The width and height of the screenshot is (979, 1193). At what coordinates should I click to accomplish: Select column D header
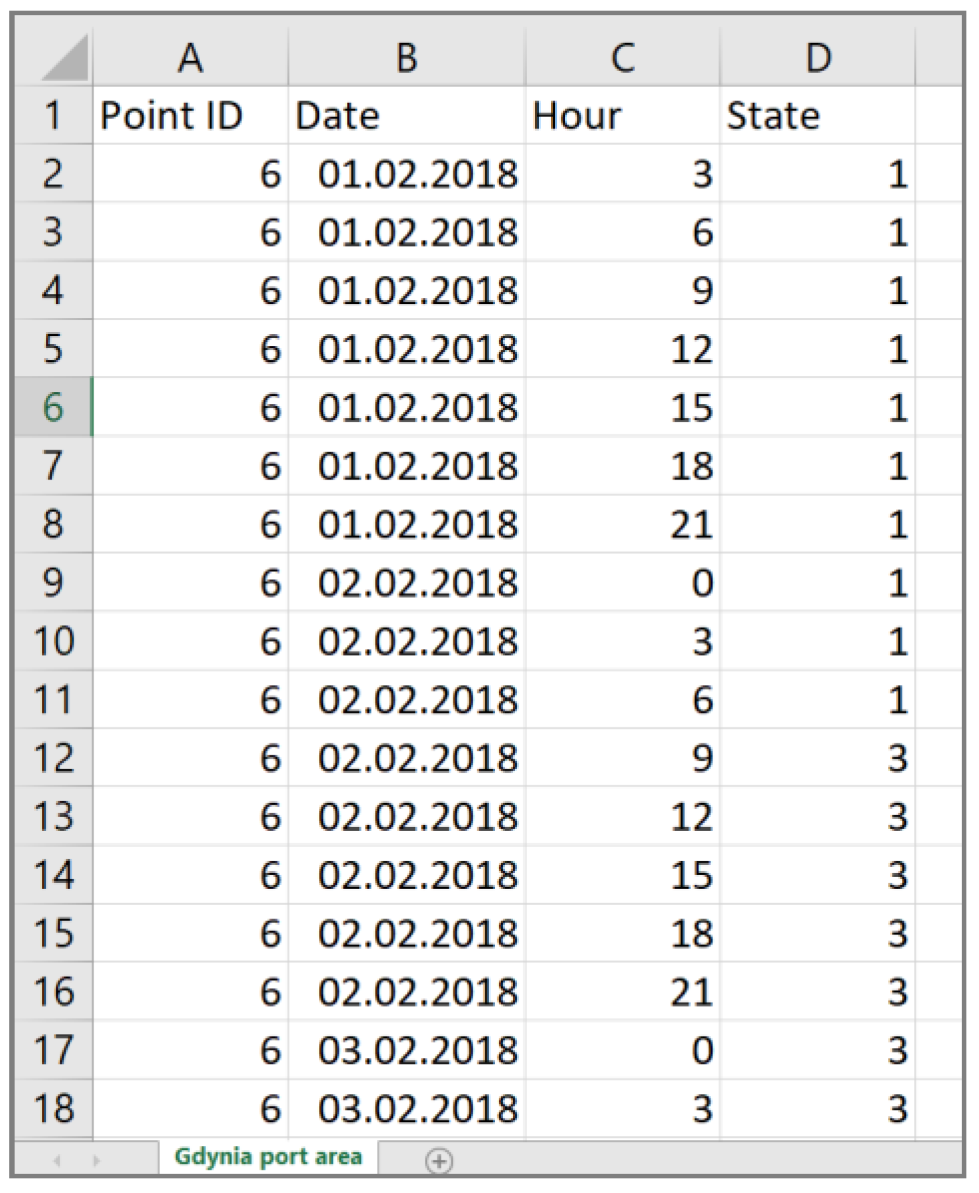coord(817,58)
